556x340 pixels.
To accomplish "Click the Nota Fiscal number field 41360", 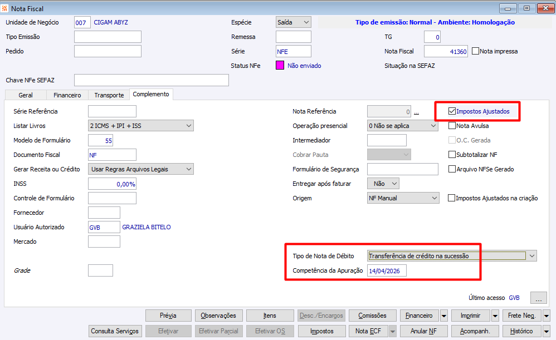I will (446, 51).
